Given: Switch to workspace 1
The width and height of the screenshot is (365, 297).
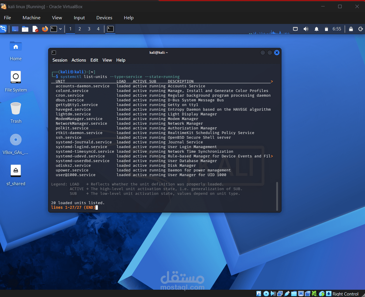Looking at the screenshot, I should [x=70, y=29].
